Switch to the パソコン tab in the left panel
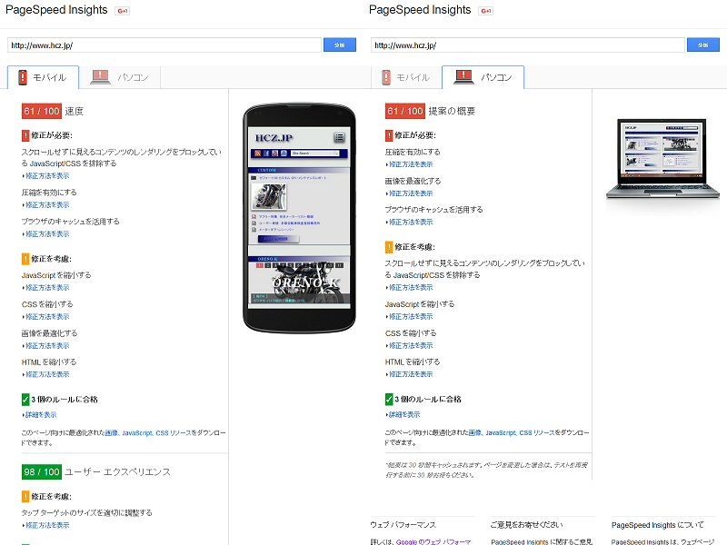This screenshot has width=727, height=545. point(120,77)
